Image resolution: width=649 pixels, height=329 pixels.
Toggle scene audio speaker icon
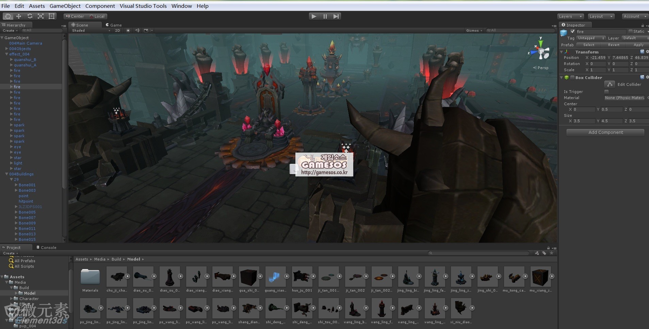click(x=137, y=30)
